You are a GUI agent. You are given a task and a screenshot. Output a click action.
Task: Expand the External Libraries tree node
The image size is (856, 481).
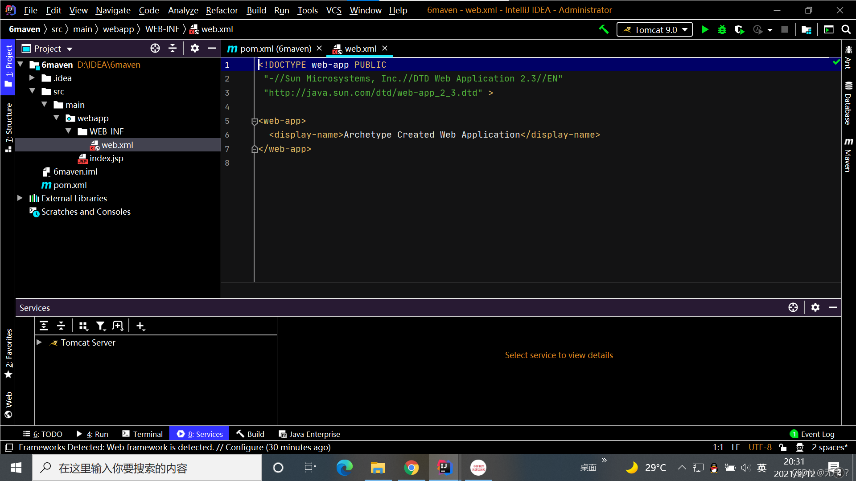pyautogui.click(x=20, y=198)
